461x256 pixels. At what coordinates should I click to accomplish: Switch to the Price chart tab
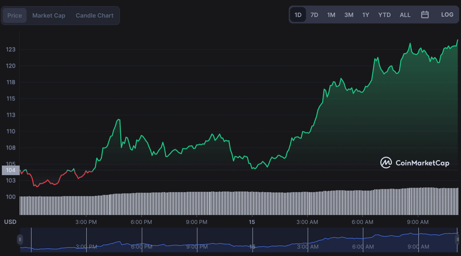point(14,15)
